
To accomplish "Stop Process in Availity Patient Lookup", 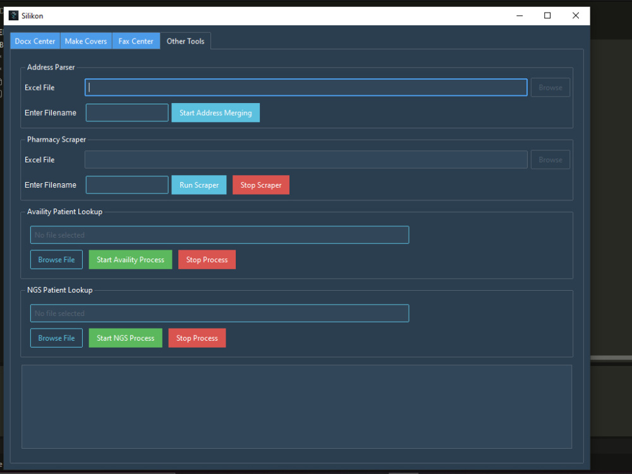I will click(207, 260).
